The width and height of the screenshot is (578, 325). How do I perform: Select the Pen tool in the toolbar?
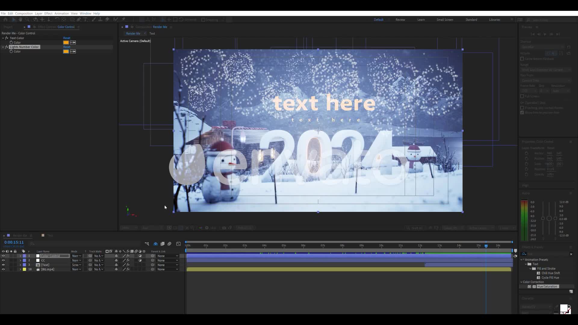(x=79, y=20)
